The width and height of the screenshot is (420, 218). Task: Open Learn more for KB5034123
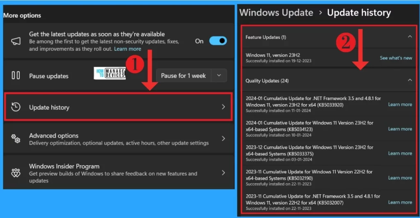point(400,129)
